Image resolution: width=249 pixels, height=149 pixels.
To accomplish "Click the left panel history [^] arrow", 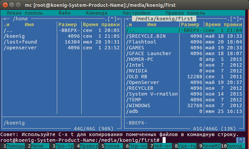I will [x=113, y=19].
